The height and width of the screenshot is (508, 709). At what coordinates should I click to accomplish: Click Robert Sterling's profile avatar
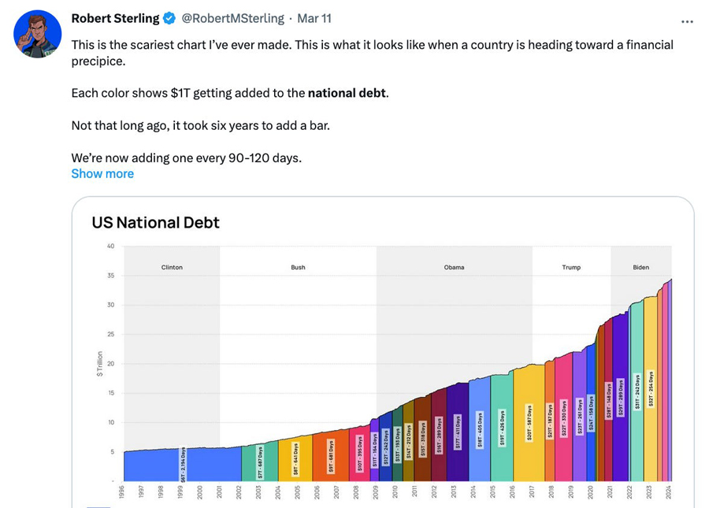[38, 34]
